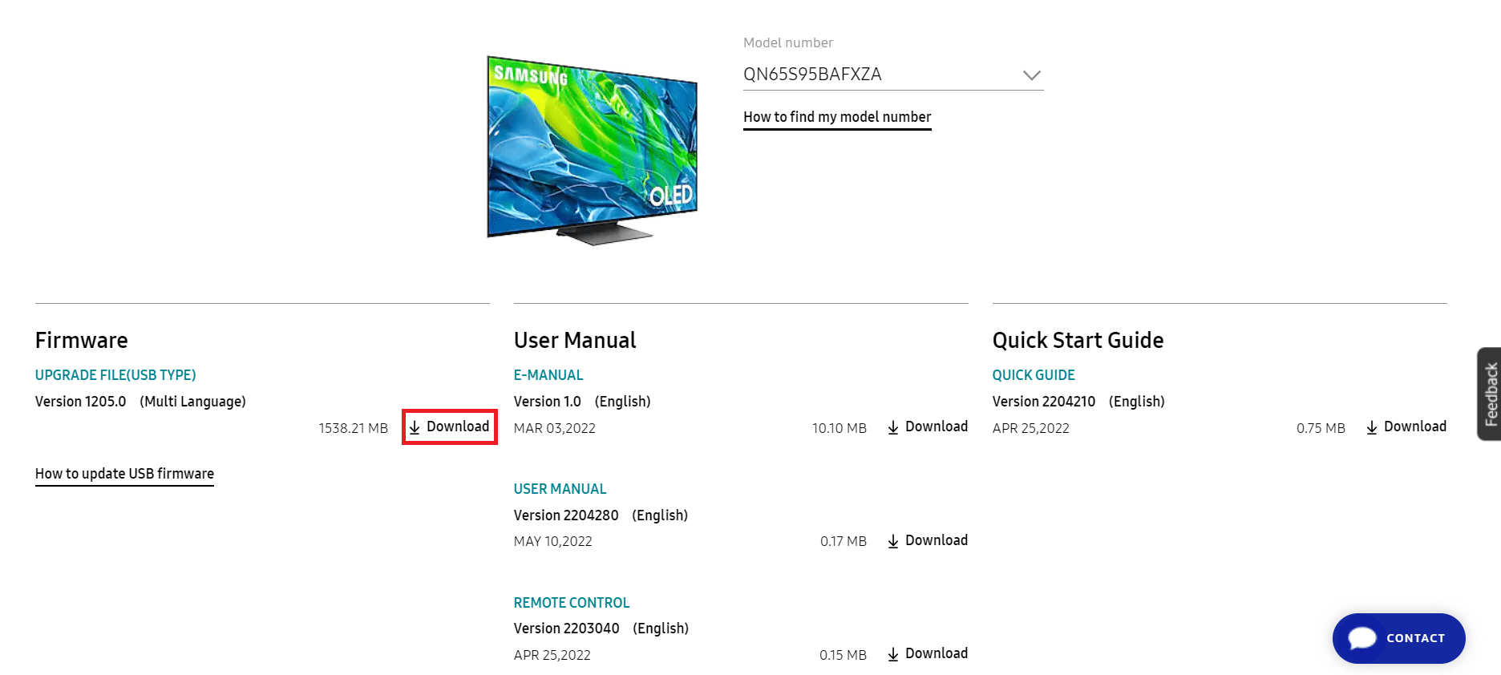Click the E-Manual download arrow icon
Viewport: 1501px width, 675px height.
point(892,427)
